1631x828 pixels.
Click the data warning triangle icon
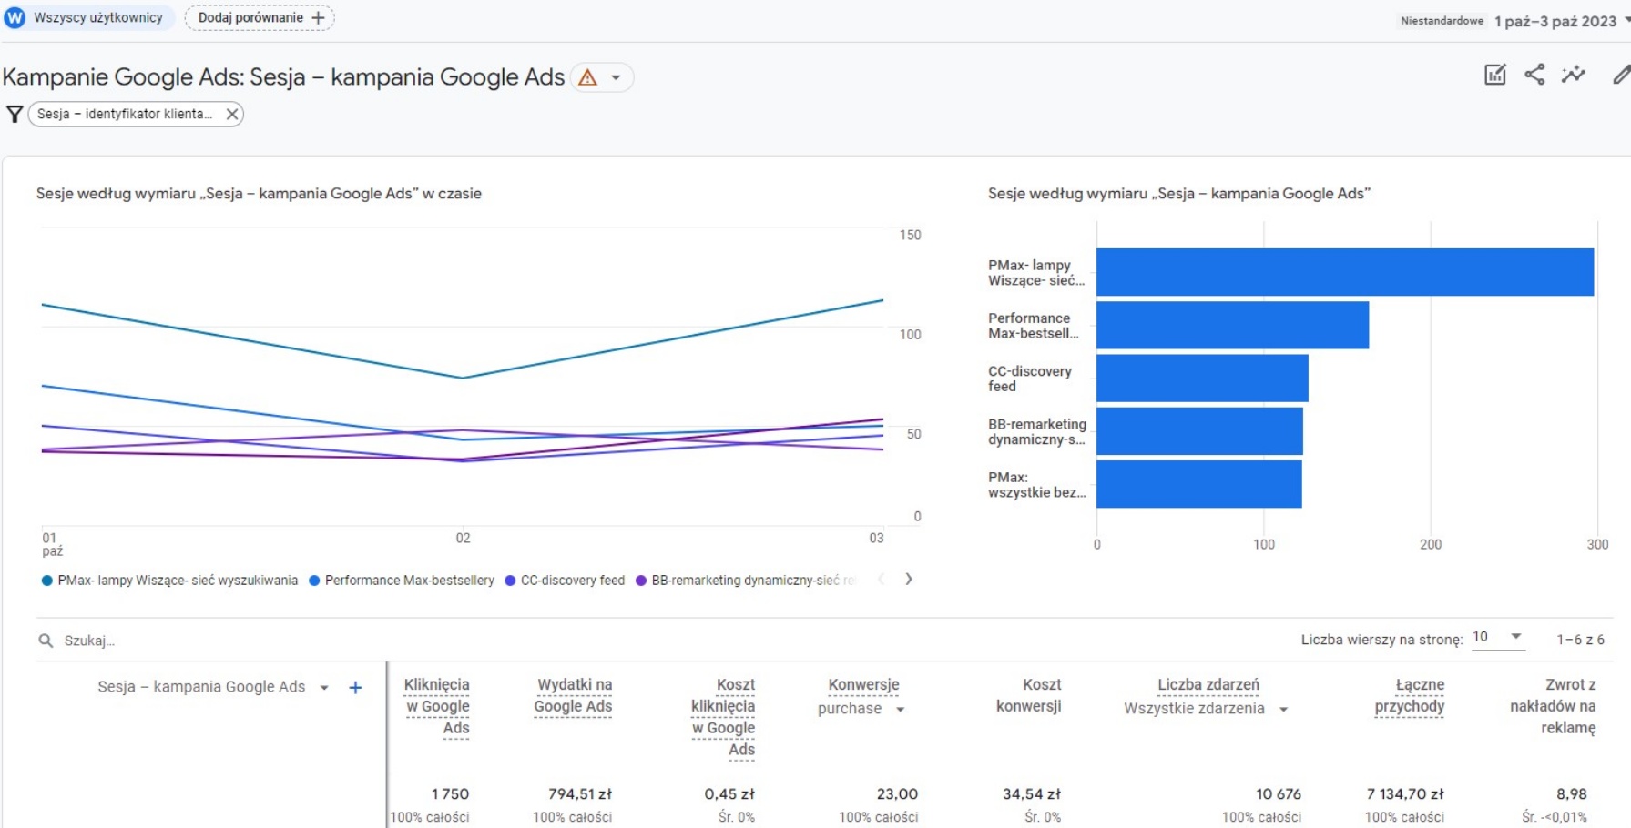pyautogui.click(x=588, y=78)
